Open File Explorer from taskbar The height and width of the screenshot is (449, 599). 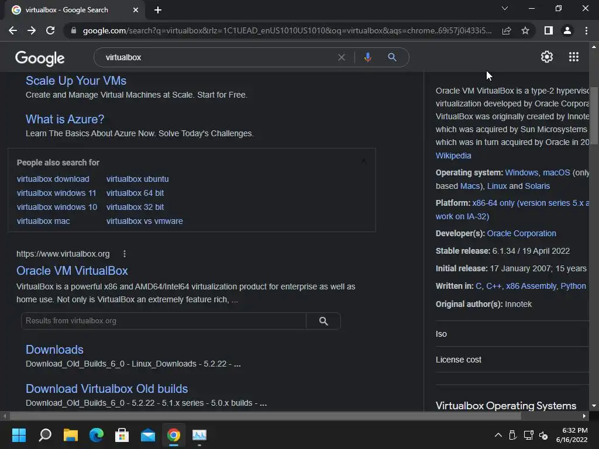pyautogui.click(x=71, y=435)
